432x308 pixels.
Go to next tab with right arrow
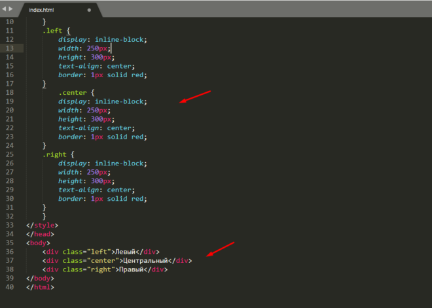coord(10,9)
